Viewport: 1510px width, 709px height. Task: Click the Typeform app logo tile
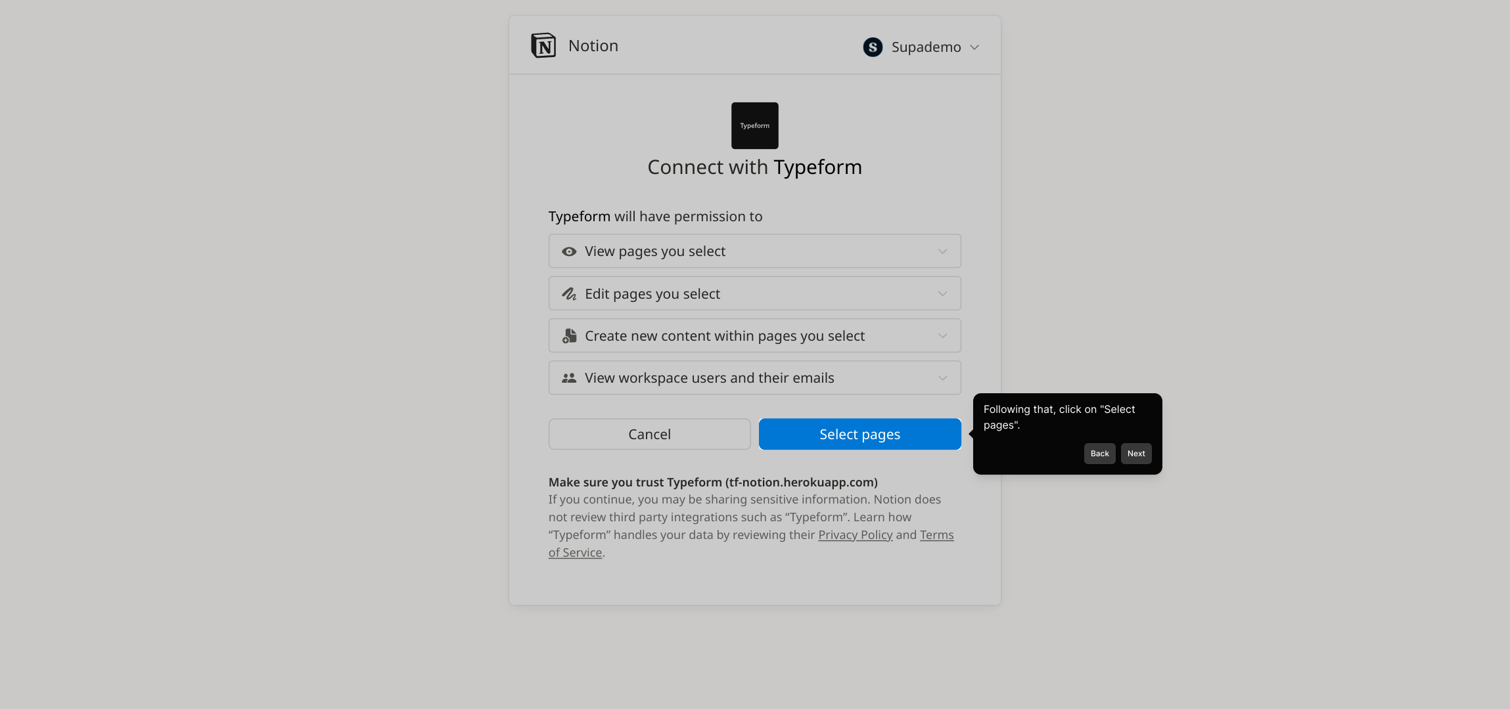(754, 125)
